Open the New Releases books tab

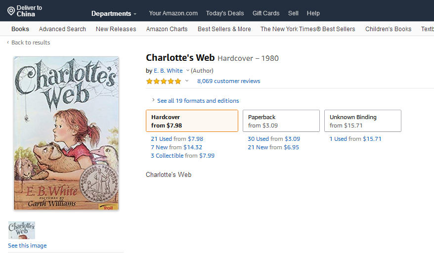pyautogui.click(x=116, y=29)
